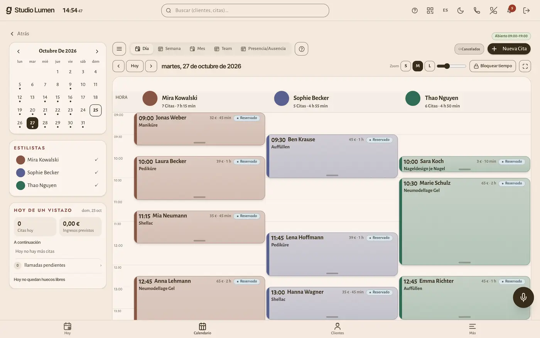Go to previous day arrow
Image resolution: width=540 pixels, height=338 pixels.
[118, 66]
